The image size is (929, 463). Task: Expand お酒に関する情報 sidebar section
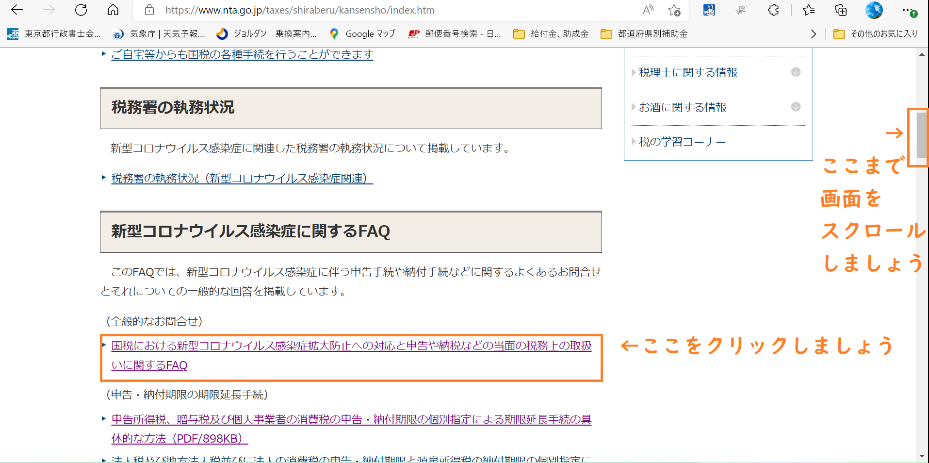tap(796, 107)
